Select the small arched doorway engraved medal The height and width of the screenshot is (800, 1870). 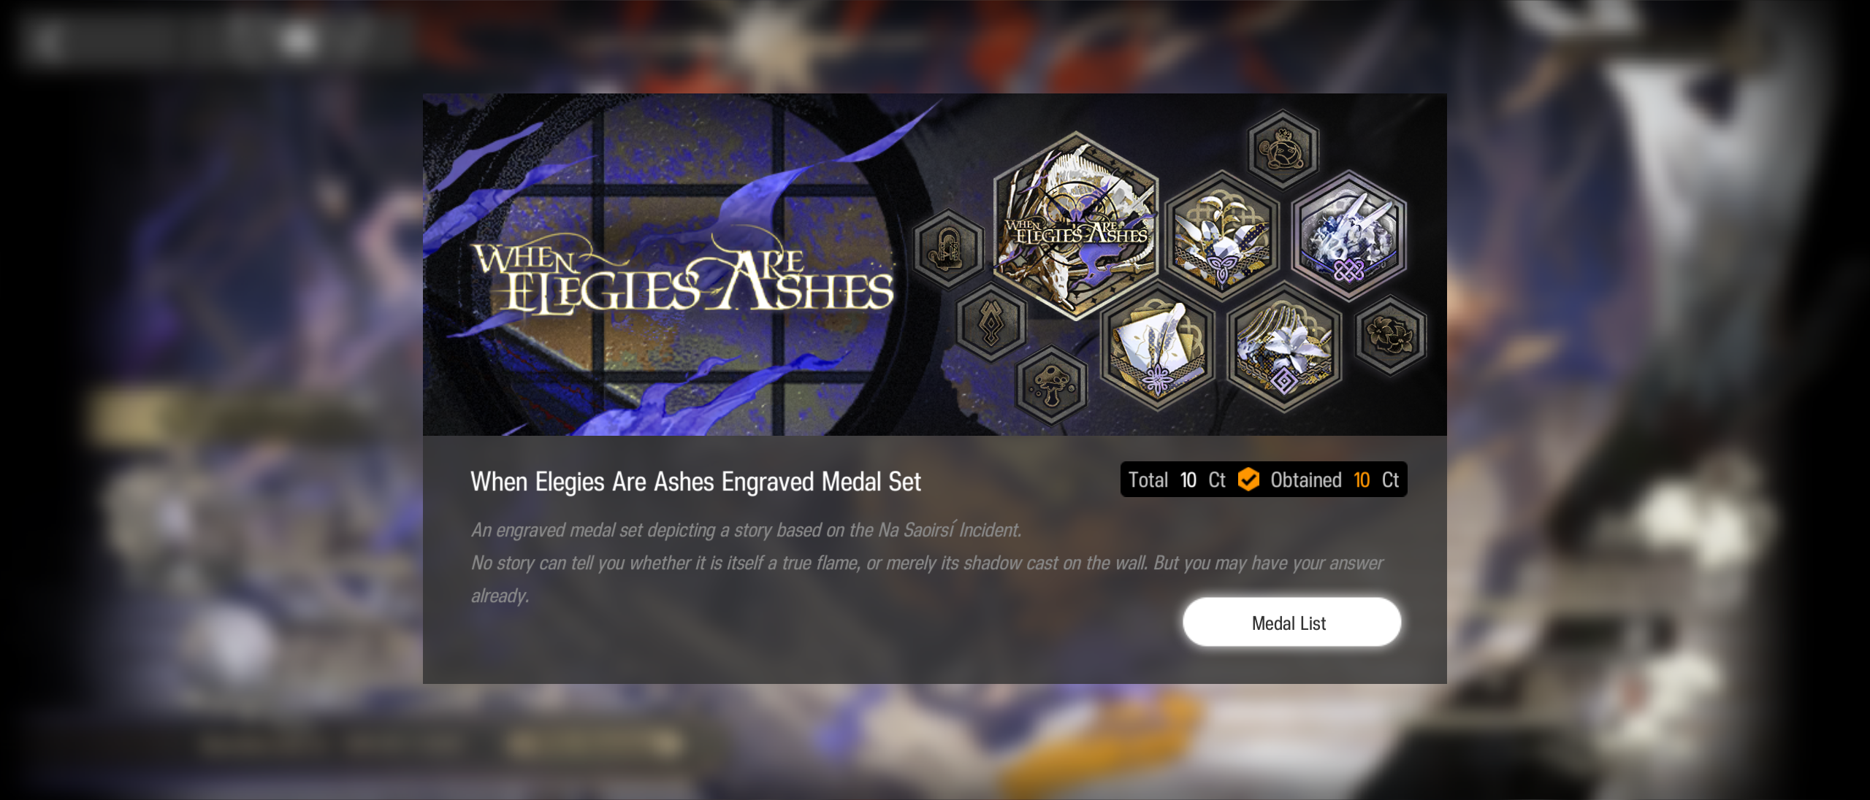point(948,248)
